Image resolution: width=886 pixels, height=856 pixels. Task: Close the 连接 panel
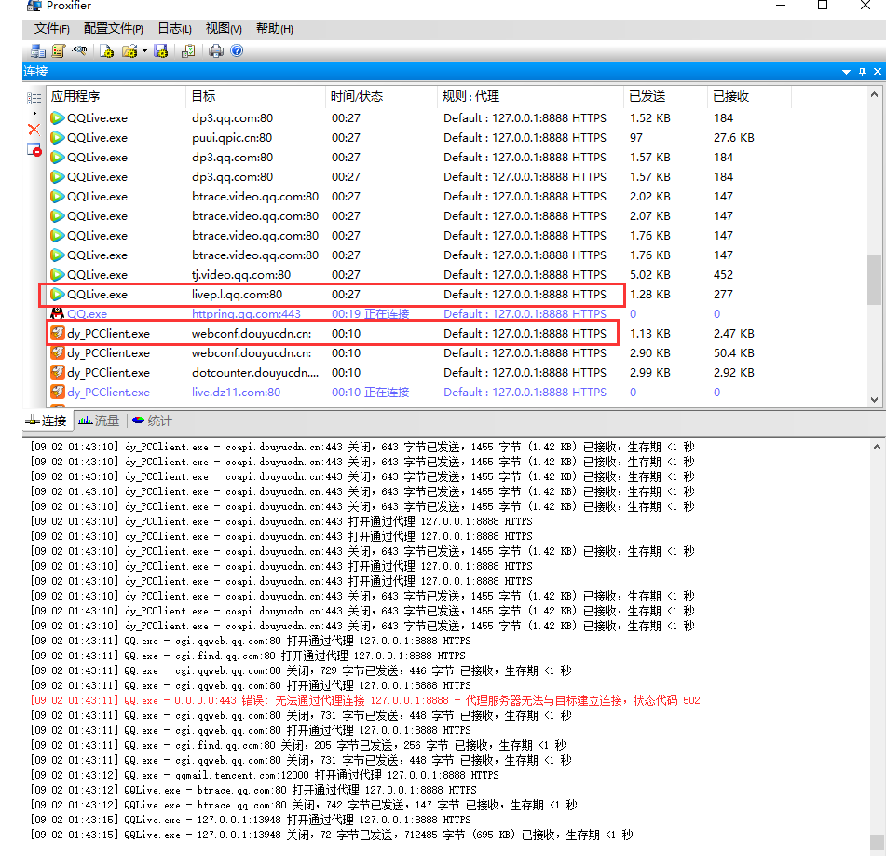click(878, 71)
